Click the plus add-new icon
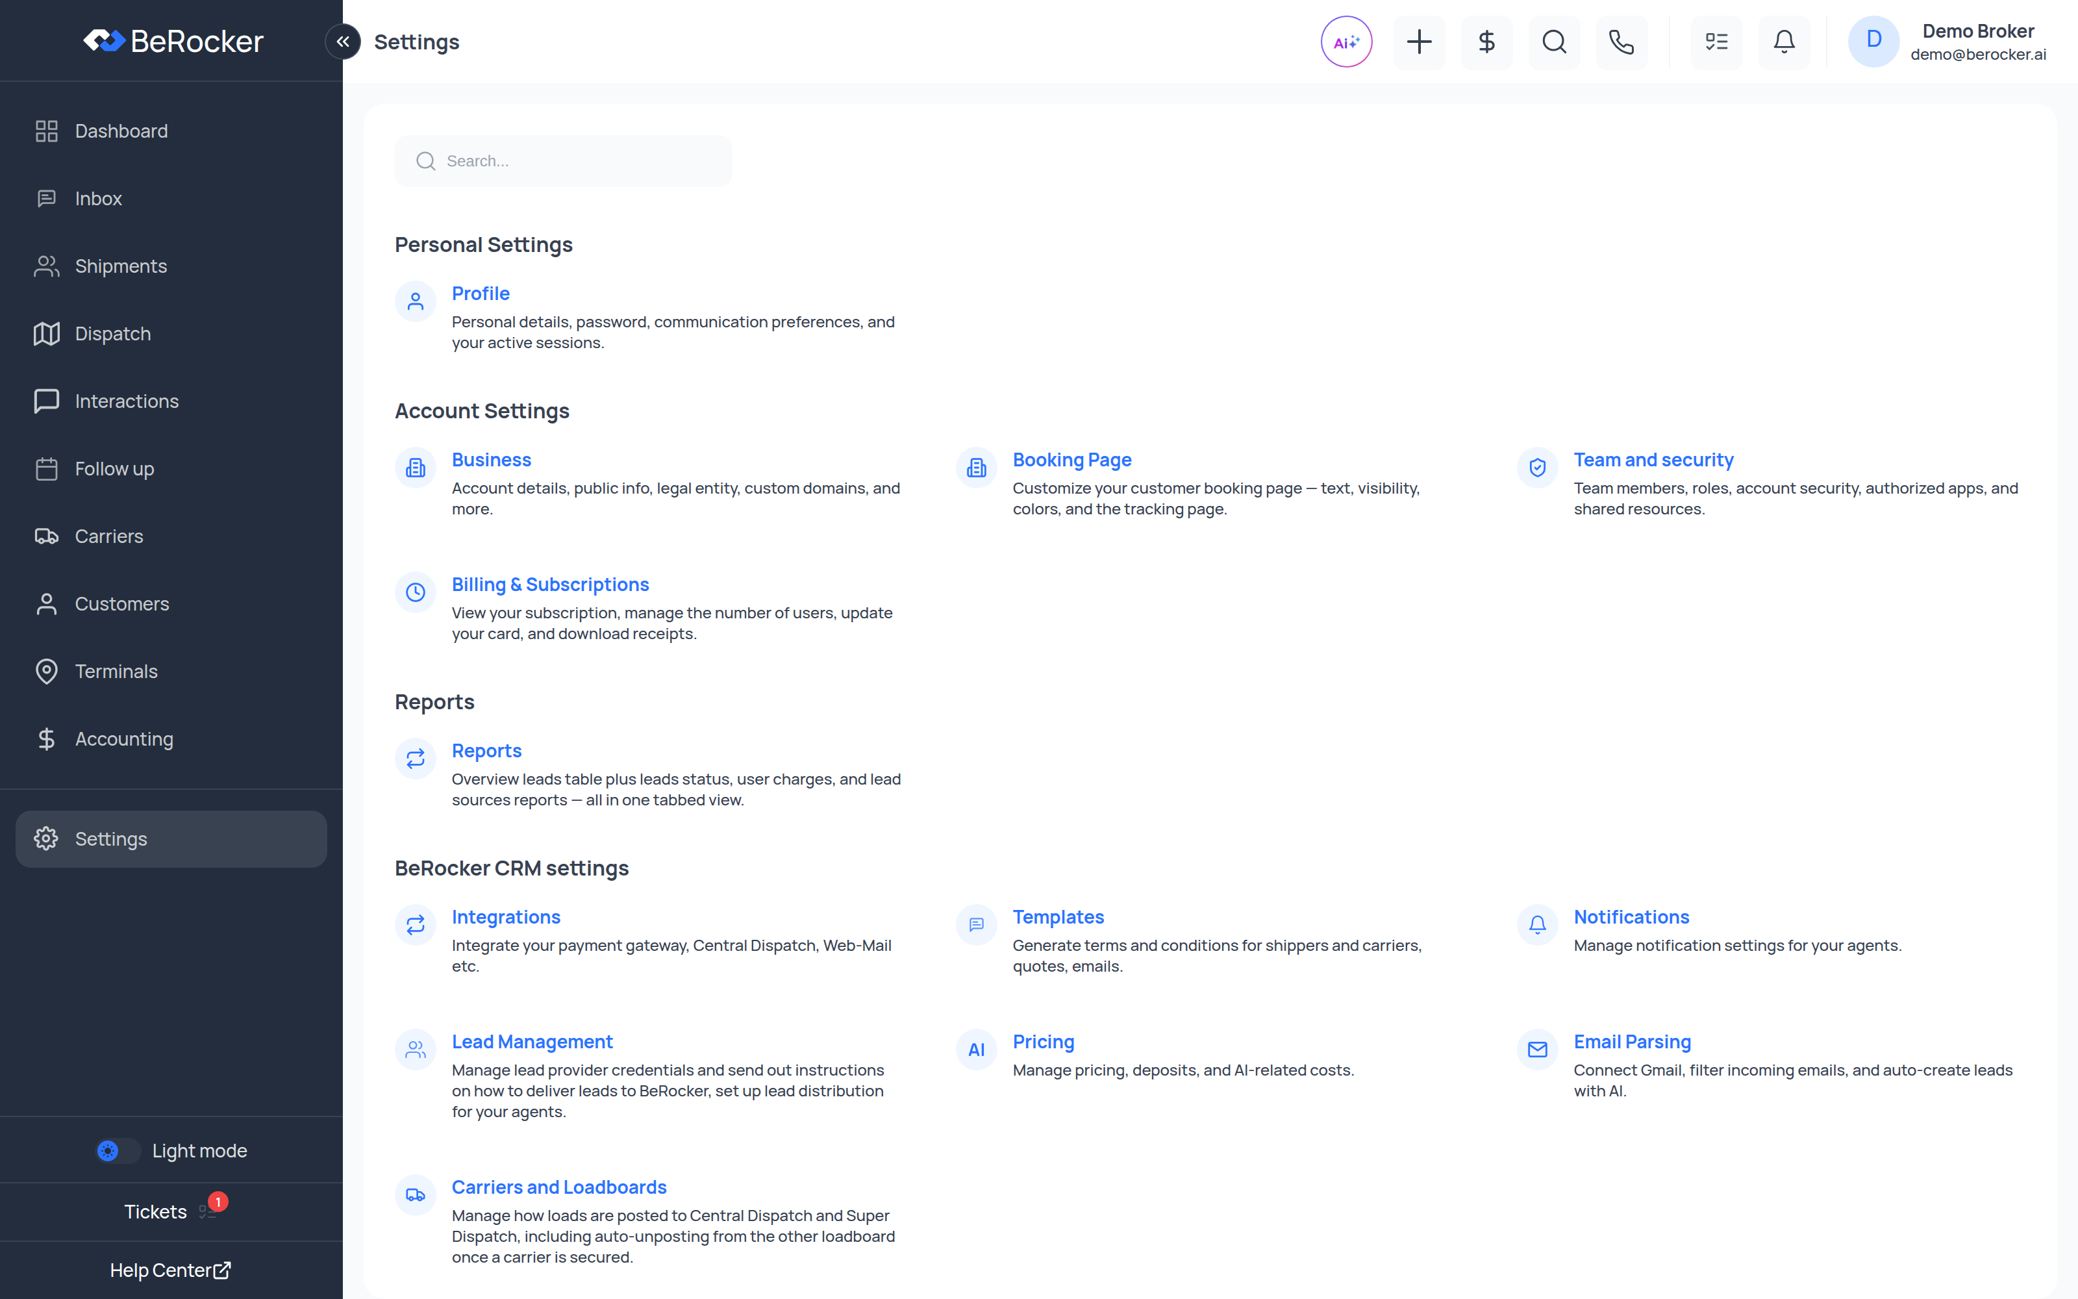The width and height of the screenshot is (2078, 1299). click(x=1420, y=41)
